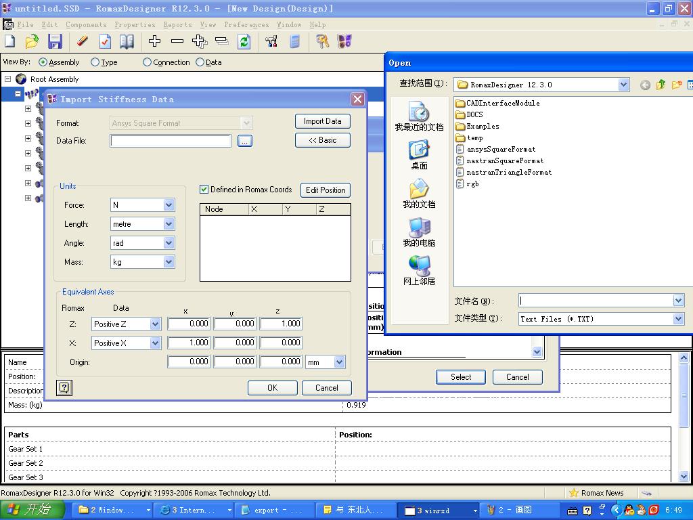Open the Mass units dropdown
693x520 pixels.
pos(169,262)
